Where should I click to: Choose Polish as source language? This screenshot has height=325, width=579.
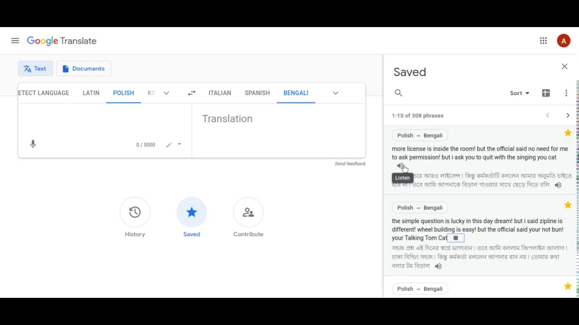point(123,93)
